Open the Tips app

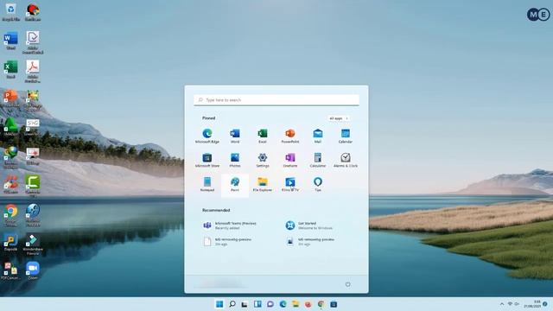pyautogui.click(x=318, y=184)
